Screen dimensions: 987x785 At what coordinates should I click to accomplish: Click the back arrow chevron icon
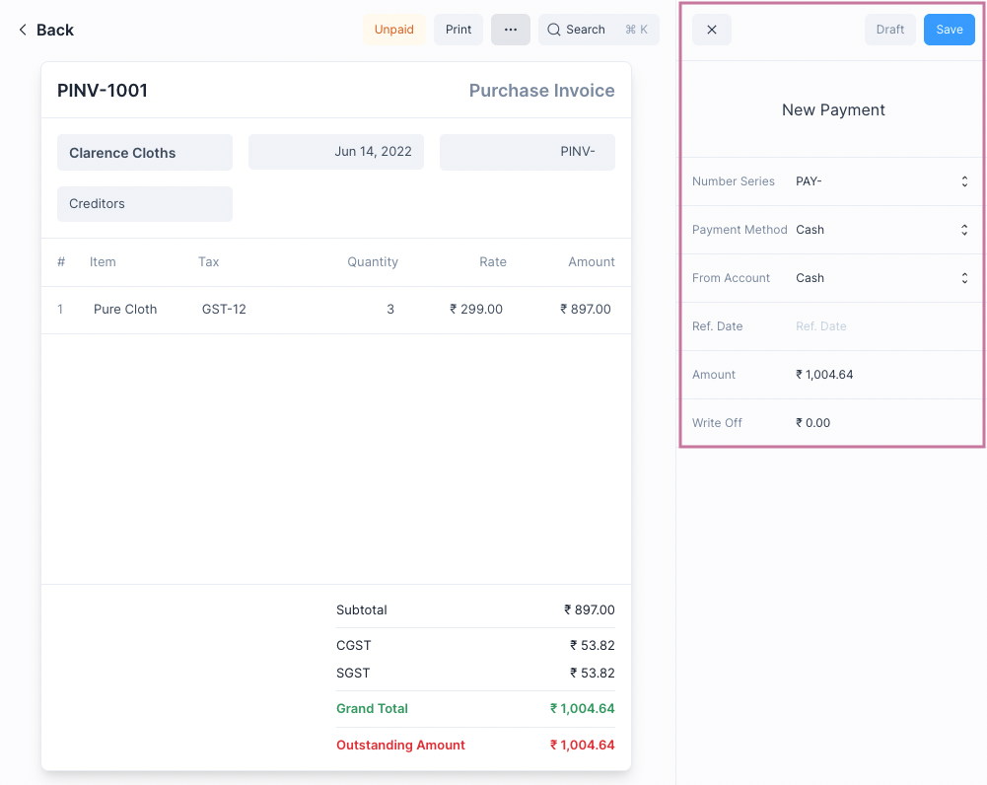point(23,30)
